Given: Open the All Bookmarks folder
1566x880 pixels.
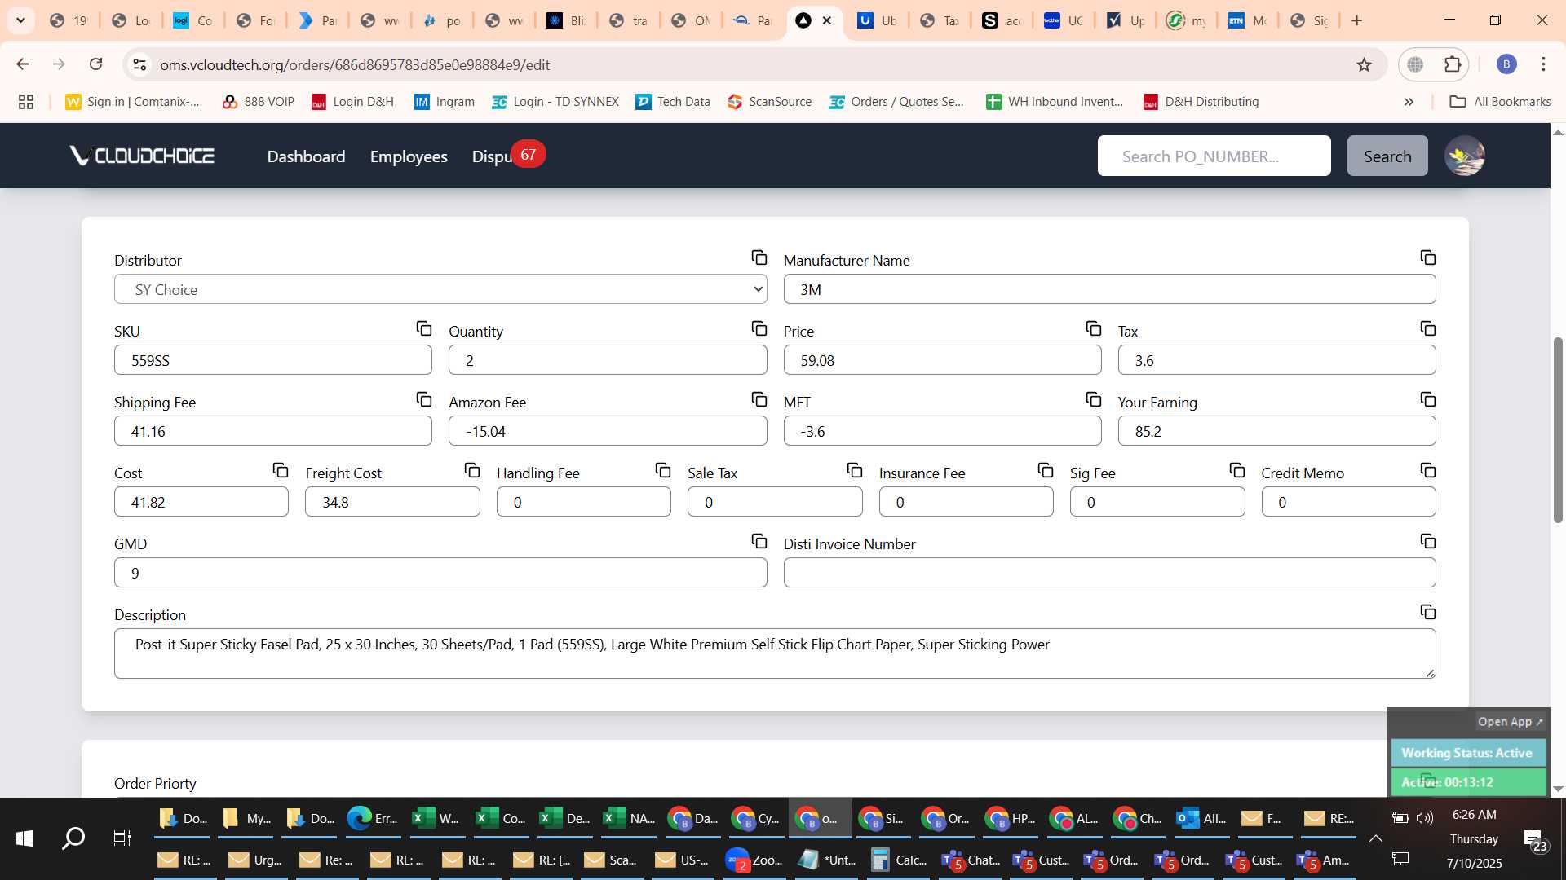Looking at the screenshot, I should (1500, 102).
